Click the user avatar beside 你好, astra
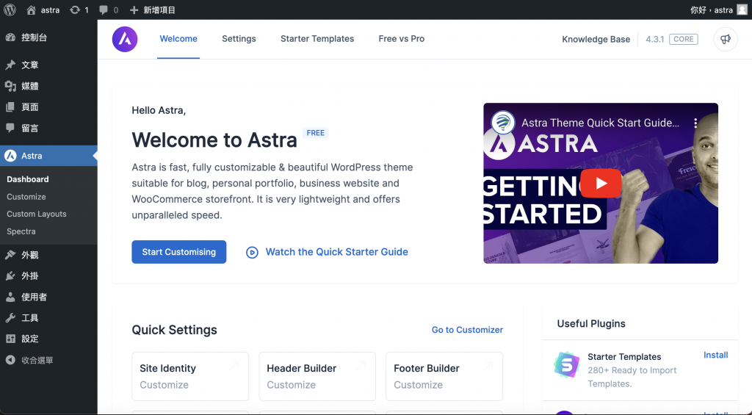The width and height of the screenshot is (752, 415). [x=742, y=10]
